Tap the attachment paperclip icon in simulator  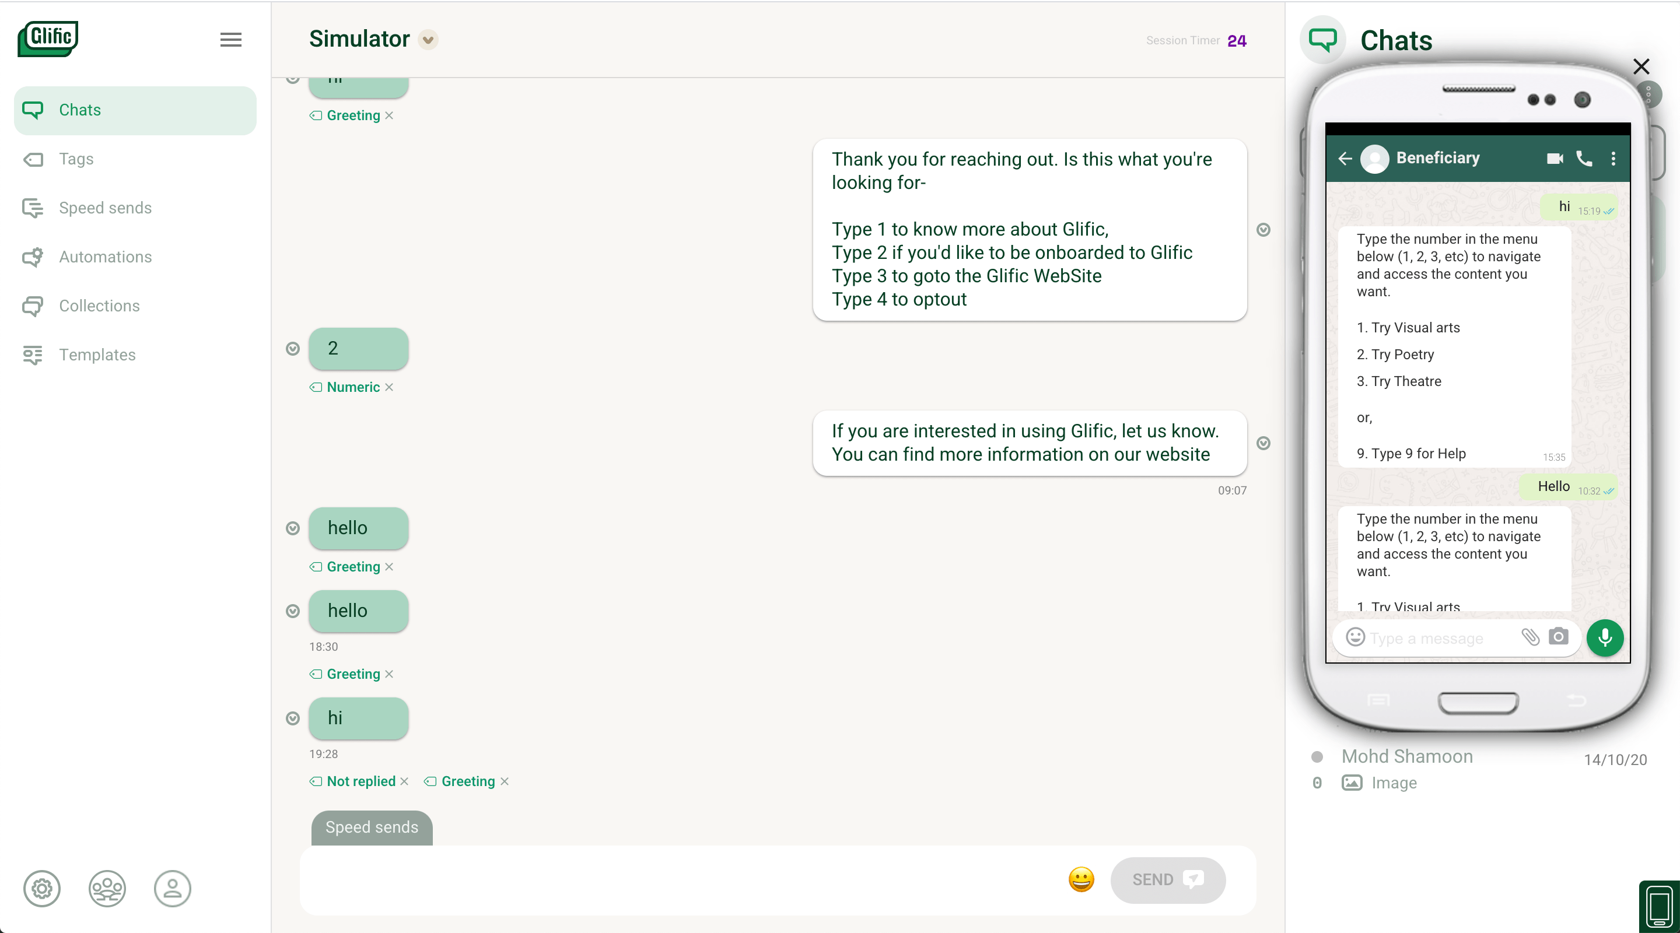[x=1530, y=637]
